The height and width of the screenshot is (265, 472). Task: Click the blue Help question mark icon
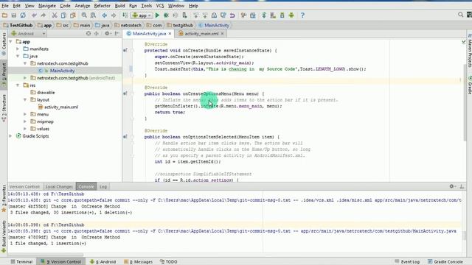[302, 15]
